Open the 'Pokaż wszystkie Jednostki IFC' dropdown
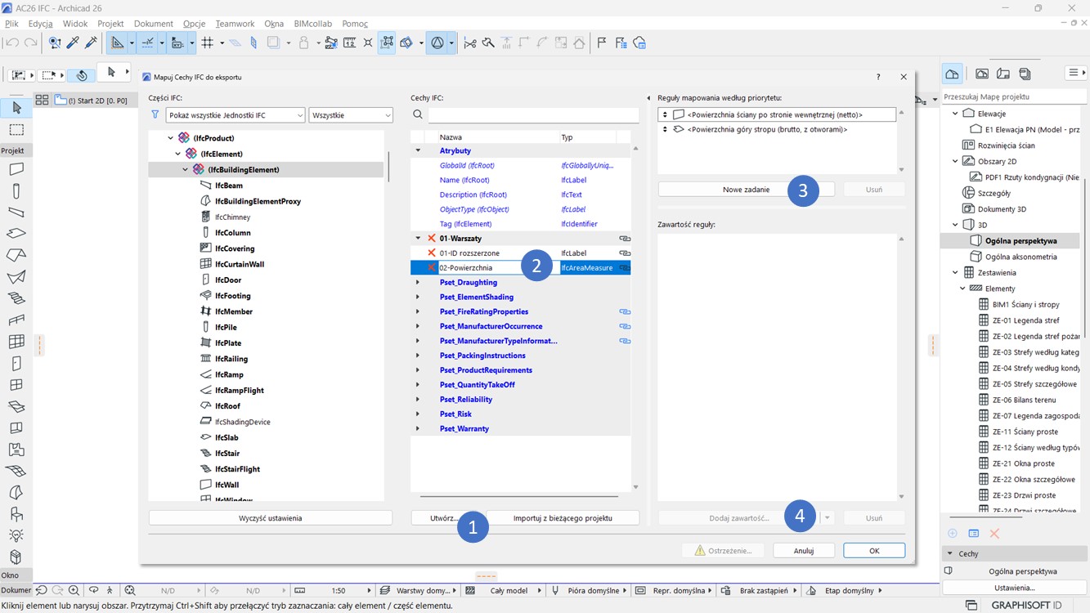The image size is (1090, 613). tap(235, 115)
